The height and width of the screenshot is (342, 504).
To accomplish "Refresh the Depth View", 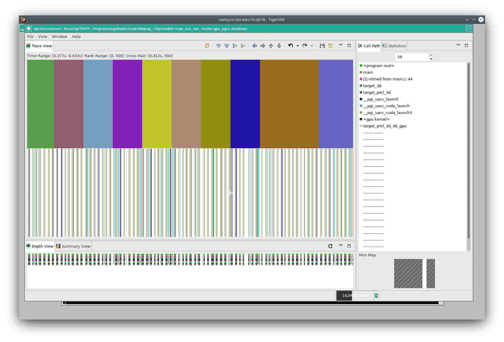I will coord(330,246).
